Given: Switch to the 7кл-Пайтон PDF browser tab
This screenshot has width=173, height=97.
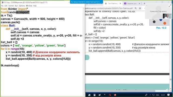Looking at the screenshot, I should click(x=113, y=4).
